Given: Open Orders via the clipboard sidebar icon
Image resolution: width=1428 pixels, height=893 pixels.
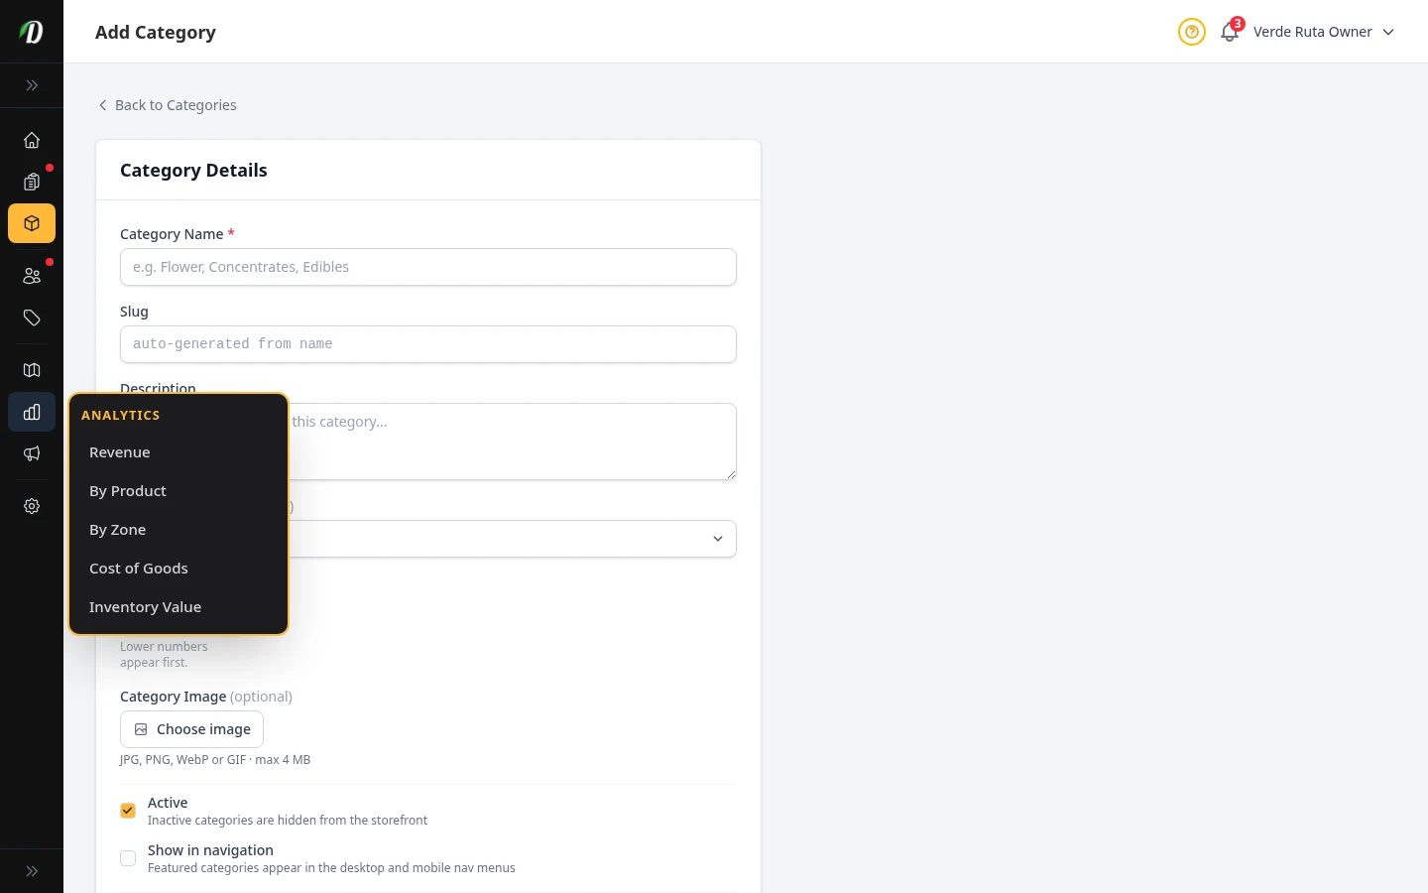Looking at the screenshot, I should [32, 182].
